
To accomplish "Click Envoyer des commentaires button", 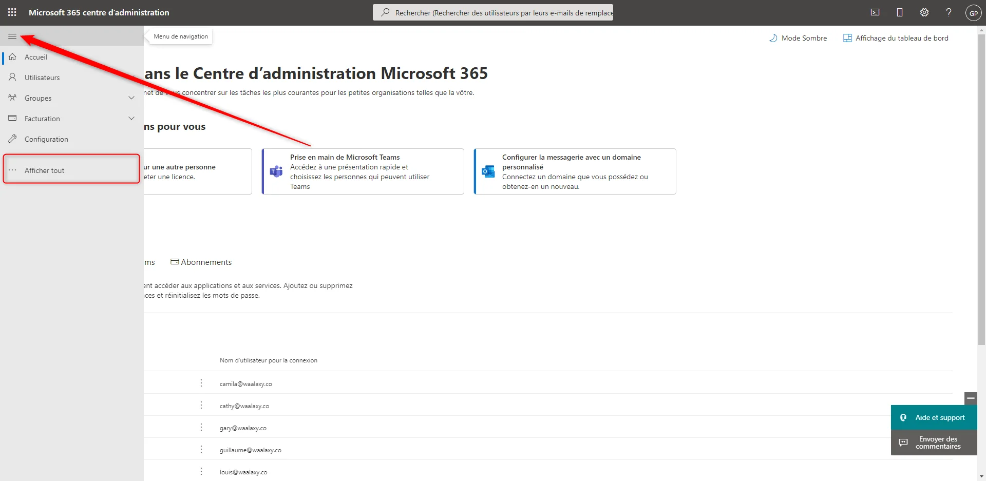I will [x=934, y=442].
